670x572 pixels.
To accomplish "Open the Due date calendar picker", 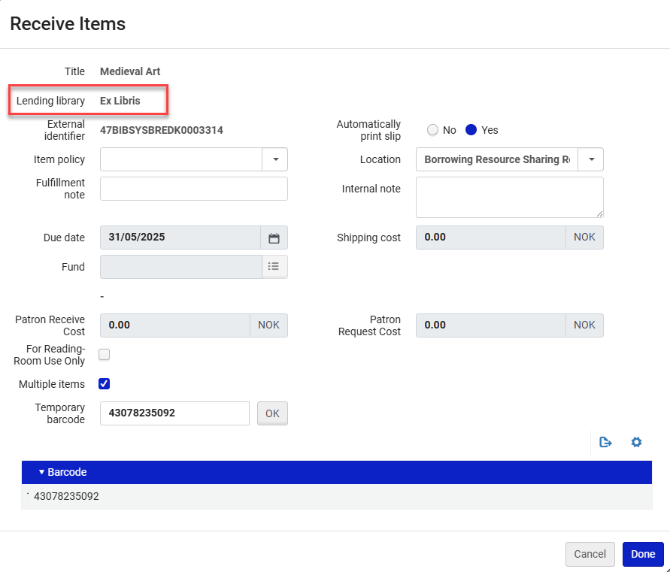I will [274, 238].
